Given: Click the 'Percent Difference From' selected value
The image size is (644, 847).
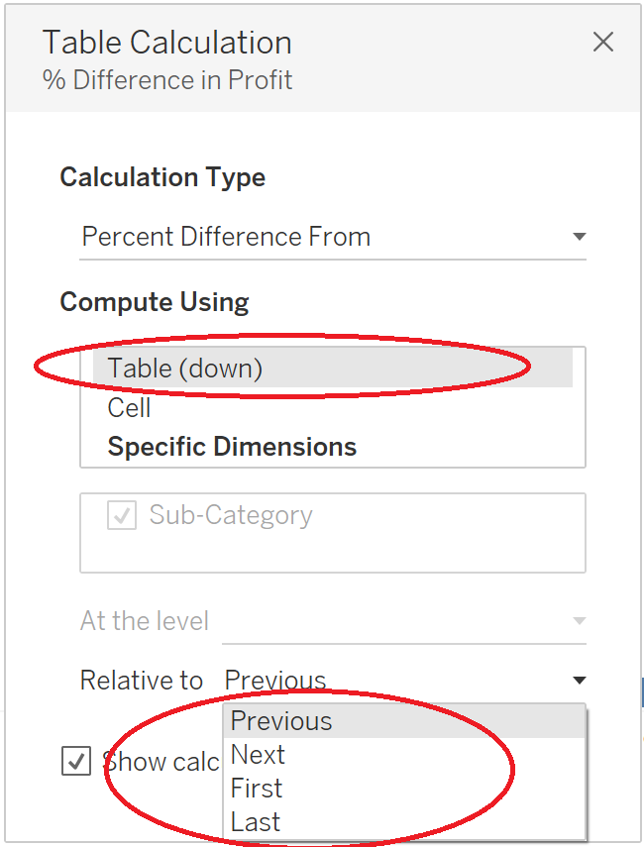Looking at the screenshot, I should (x=226, y=237).
